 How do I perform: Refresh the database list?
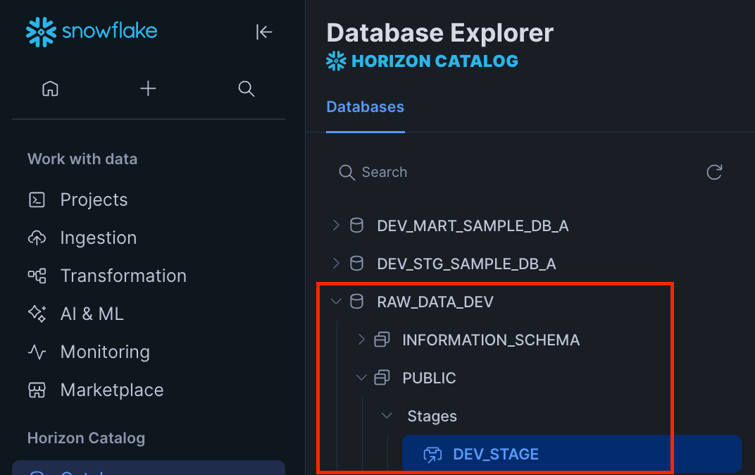tap(714, 173)
